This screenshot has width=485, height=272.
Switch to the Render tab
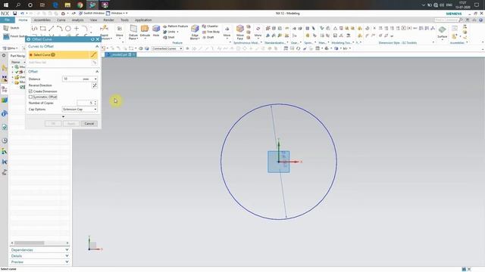pos(108,20)
